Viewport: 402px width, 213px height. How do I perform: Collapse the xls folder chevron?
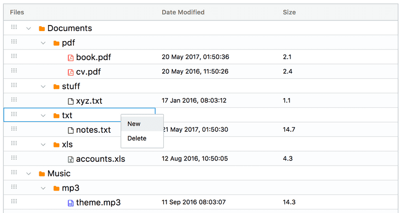click(x=43, y=145)
